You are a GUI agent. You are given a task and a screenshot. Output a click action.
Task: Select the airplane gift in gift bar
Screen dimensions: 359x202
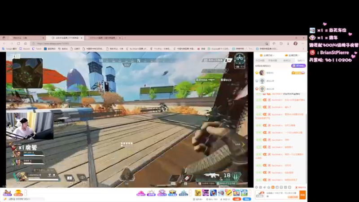coord(221,193)
